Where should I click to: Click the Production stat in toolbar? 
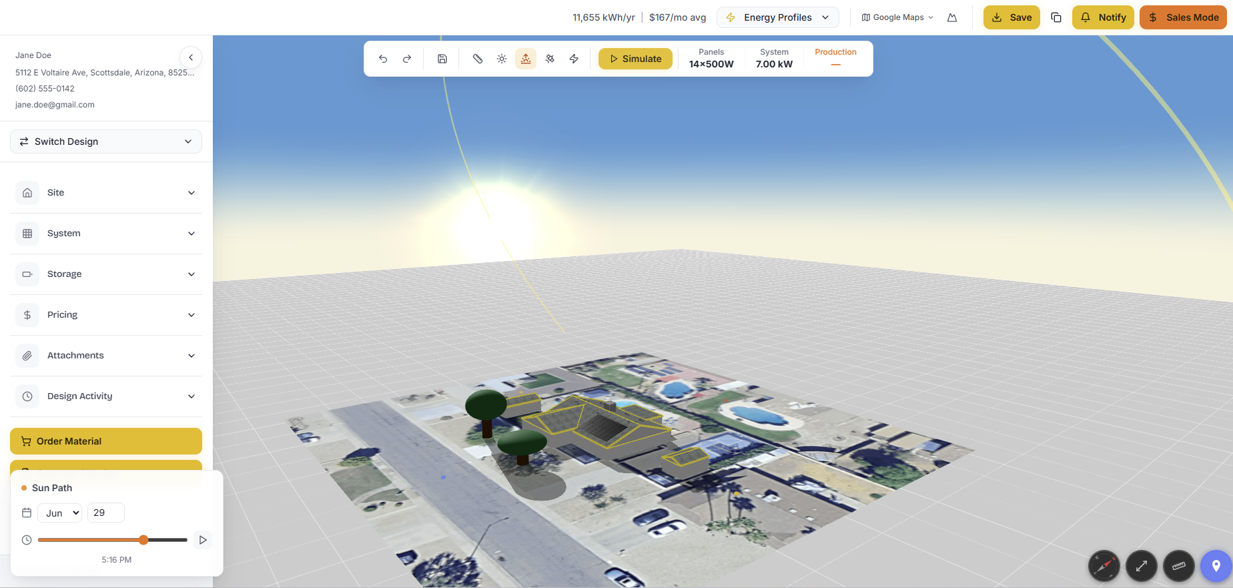835,58
